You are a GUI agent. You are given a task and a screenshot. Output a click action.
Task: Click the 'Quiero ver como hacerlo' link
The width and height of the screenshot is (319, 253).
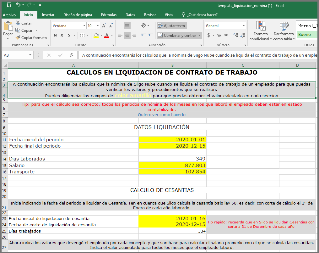pyautogui.click(x=162, y=115)
